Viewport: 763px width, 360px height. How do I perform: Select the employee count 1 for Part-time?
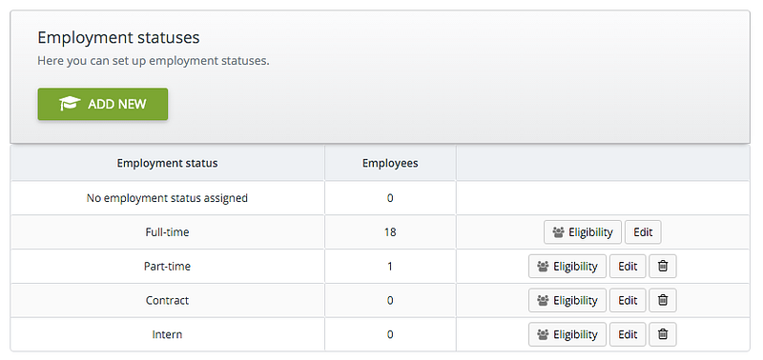coord(390,267)
